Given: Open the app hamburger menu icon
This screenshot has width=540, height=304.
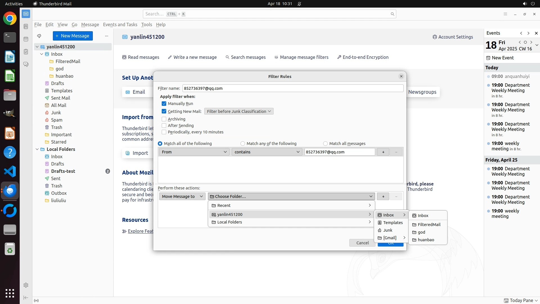Looking at the screenshot, I should coord(505,14).
